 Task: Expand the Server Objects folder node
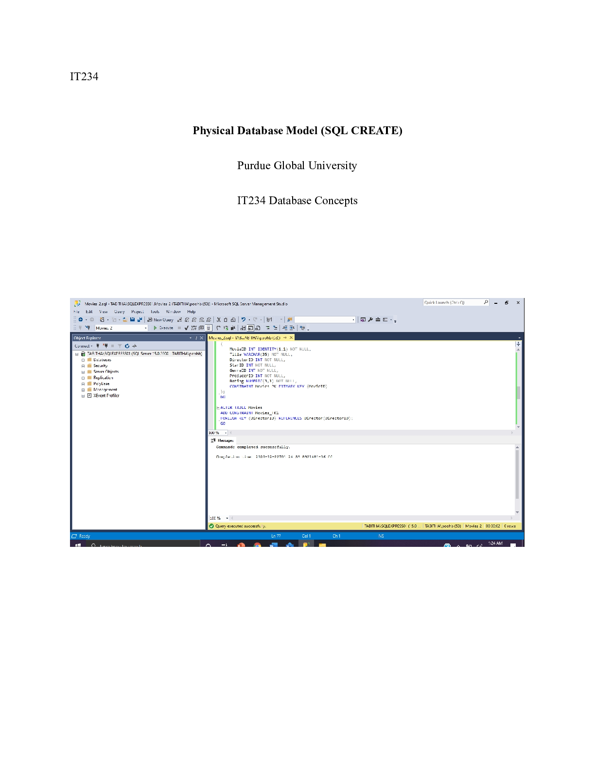pyautogui.click(x=83, y=372)
